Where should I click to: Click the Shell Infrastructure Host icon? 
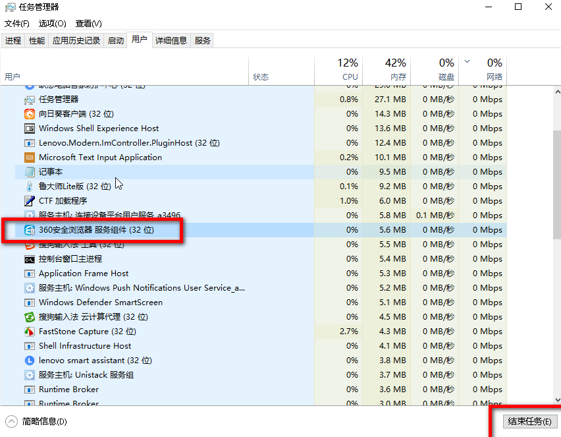(30, 346)
